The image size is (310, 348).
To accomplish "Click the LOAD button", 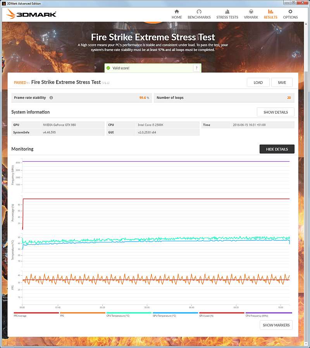I will (258, 82).
